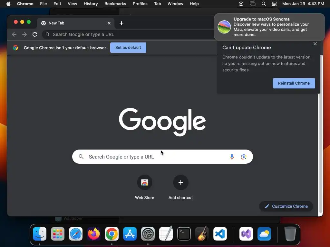Launch Safari from the Dock

76,234
